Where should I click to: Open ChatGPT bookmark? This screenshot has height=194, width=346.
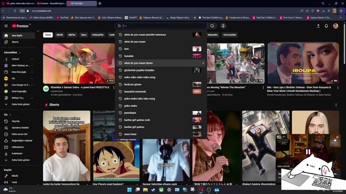coord(131,18)
